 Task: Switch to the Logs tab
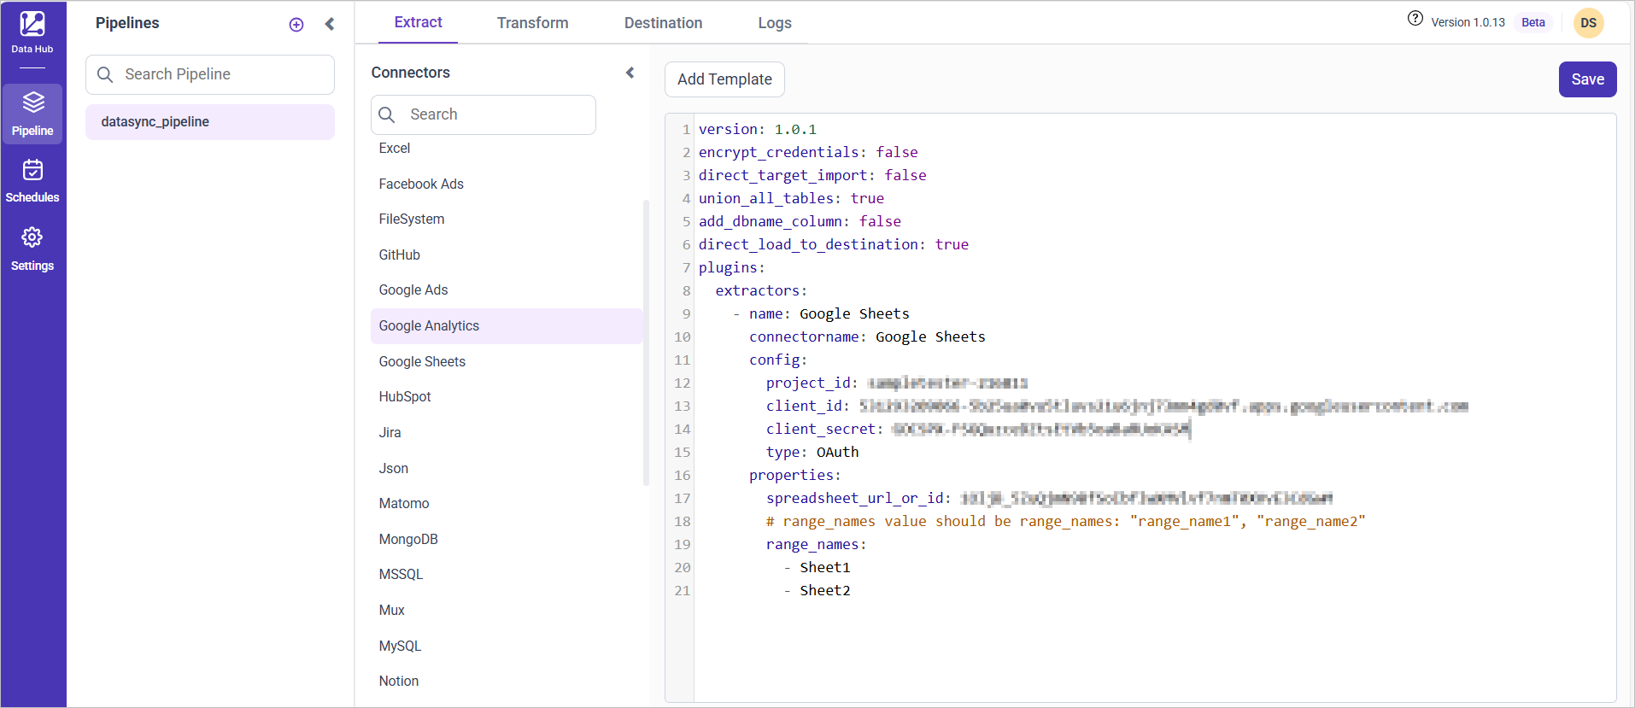coord(775,23)
